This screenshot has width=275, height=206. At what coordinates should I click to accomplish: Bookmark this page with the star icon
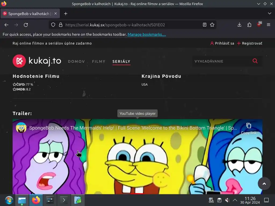click(212, 25)
